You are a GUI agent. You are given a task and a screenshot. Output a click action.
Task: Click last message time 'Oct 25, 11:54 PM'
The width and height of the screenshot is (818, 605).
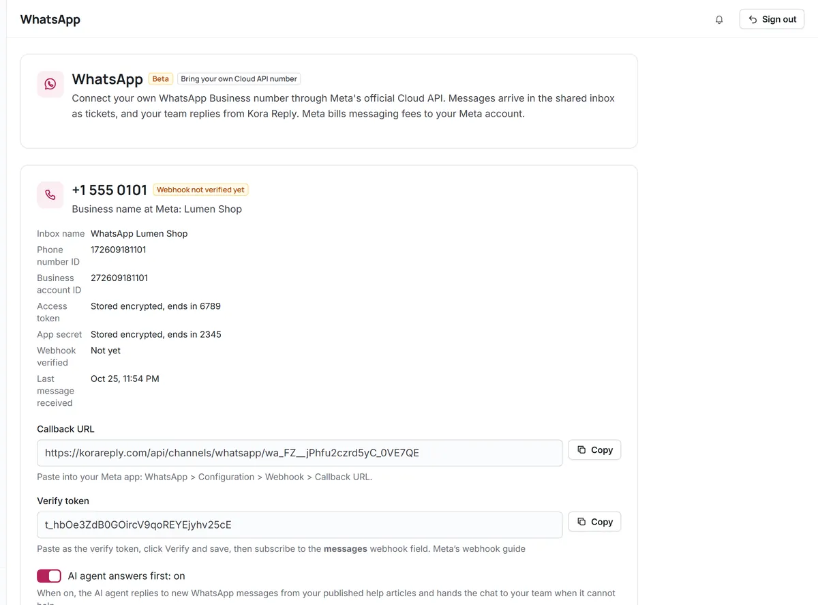tap(125, 379)
